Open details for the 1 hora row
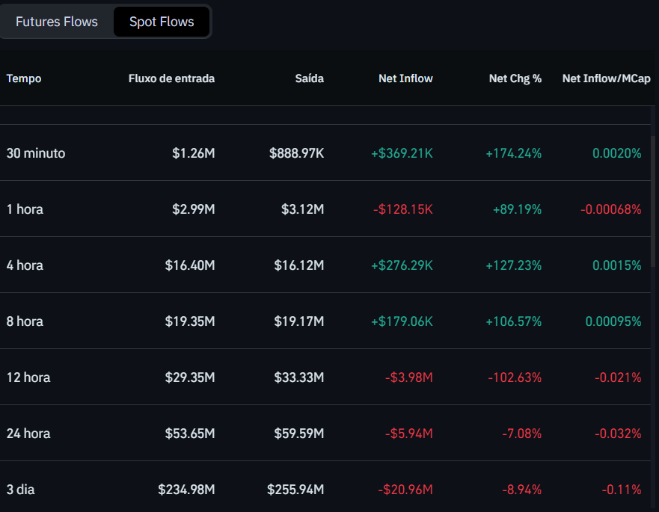This screenshot has height=512, width=659. 329,209
